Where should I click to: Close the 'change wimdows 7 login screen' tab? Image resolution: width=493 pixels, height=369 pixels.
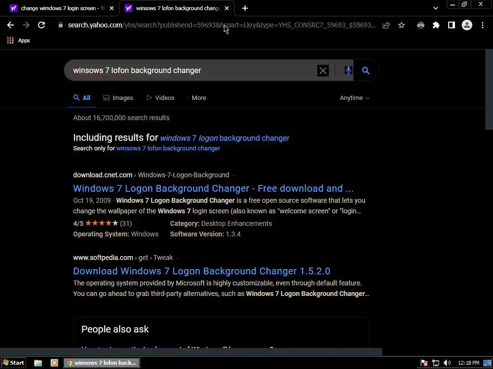(112, 9)
